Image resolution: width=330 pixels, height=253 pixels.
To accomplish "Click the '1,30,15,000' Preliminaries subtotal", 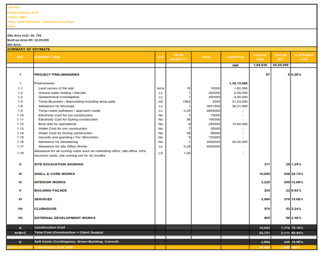I will (x=238, y=83).
